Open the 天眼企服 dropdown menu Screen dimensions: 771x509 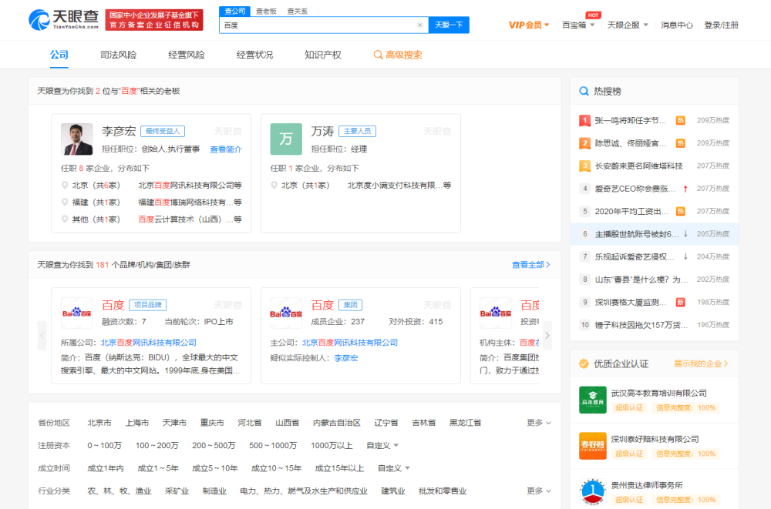[628, 25]
